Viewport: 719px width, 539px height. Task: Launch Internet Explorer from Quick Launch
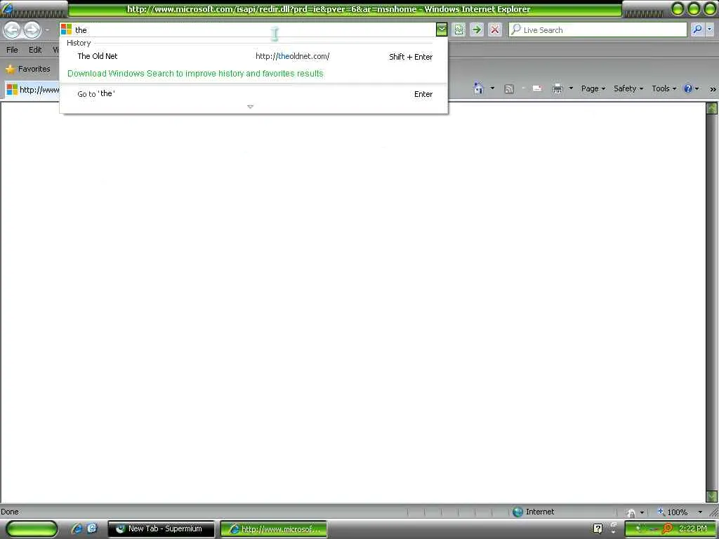coord(77,529)
